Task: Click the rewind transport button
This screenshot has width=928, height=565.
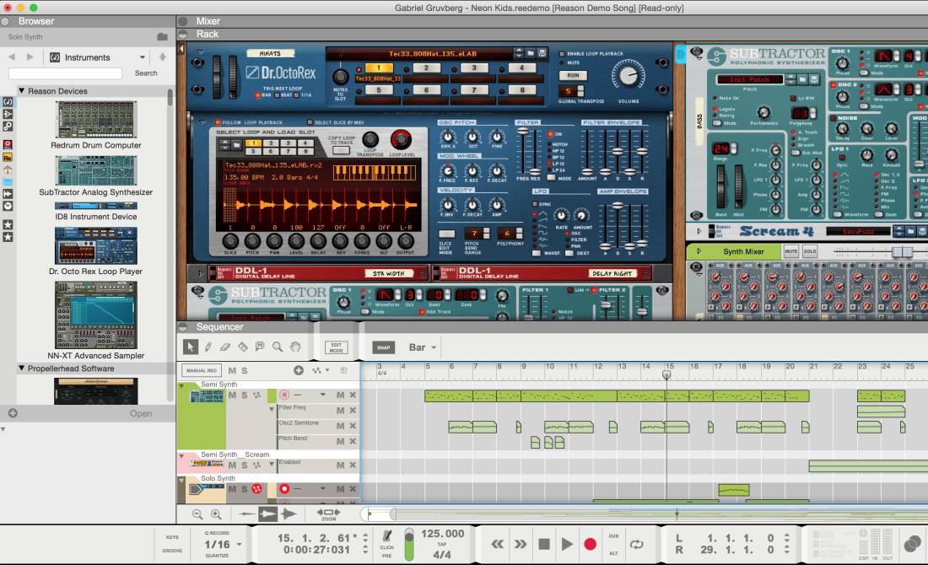Action: click(497, 544)
